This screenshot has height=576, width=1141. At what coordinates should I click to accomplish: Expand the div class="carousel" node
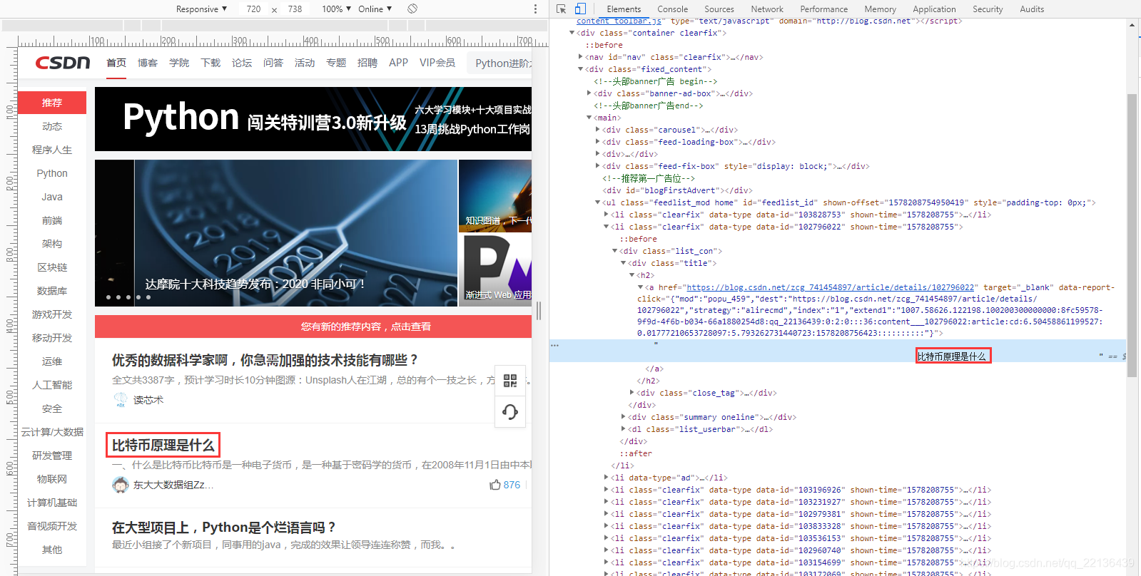point(597,130)
